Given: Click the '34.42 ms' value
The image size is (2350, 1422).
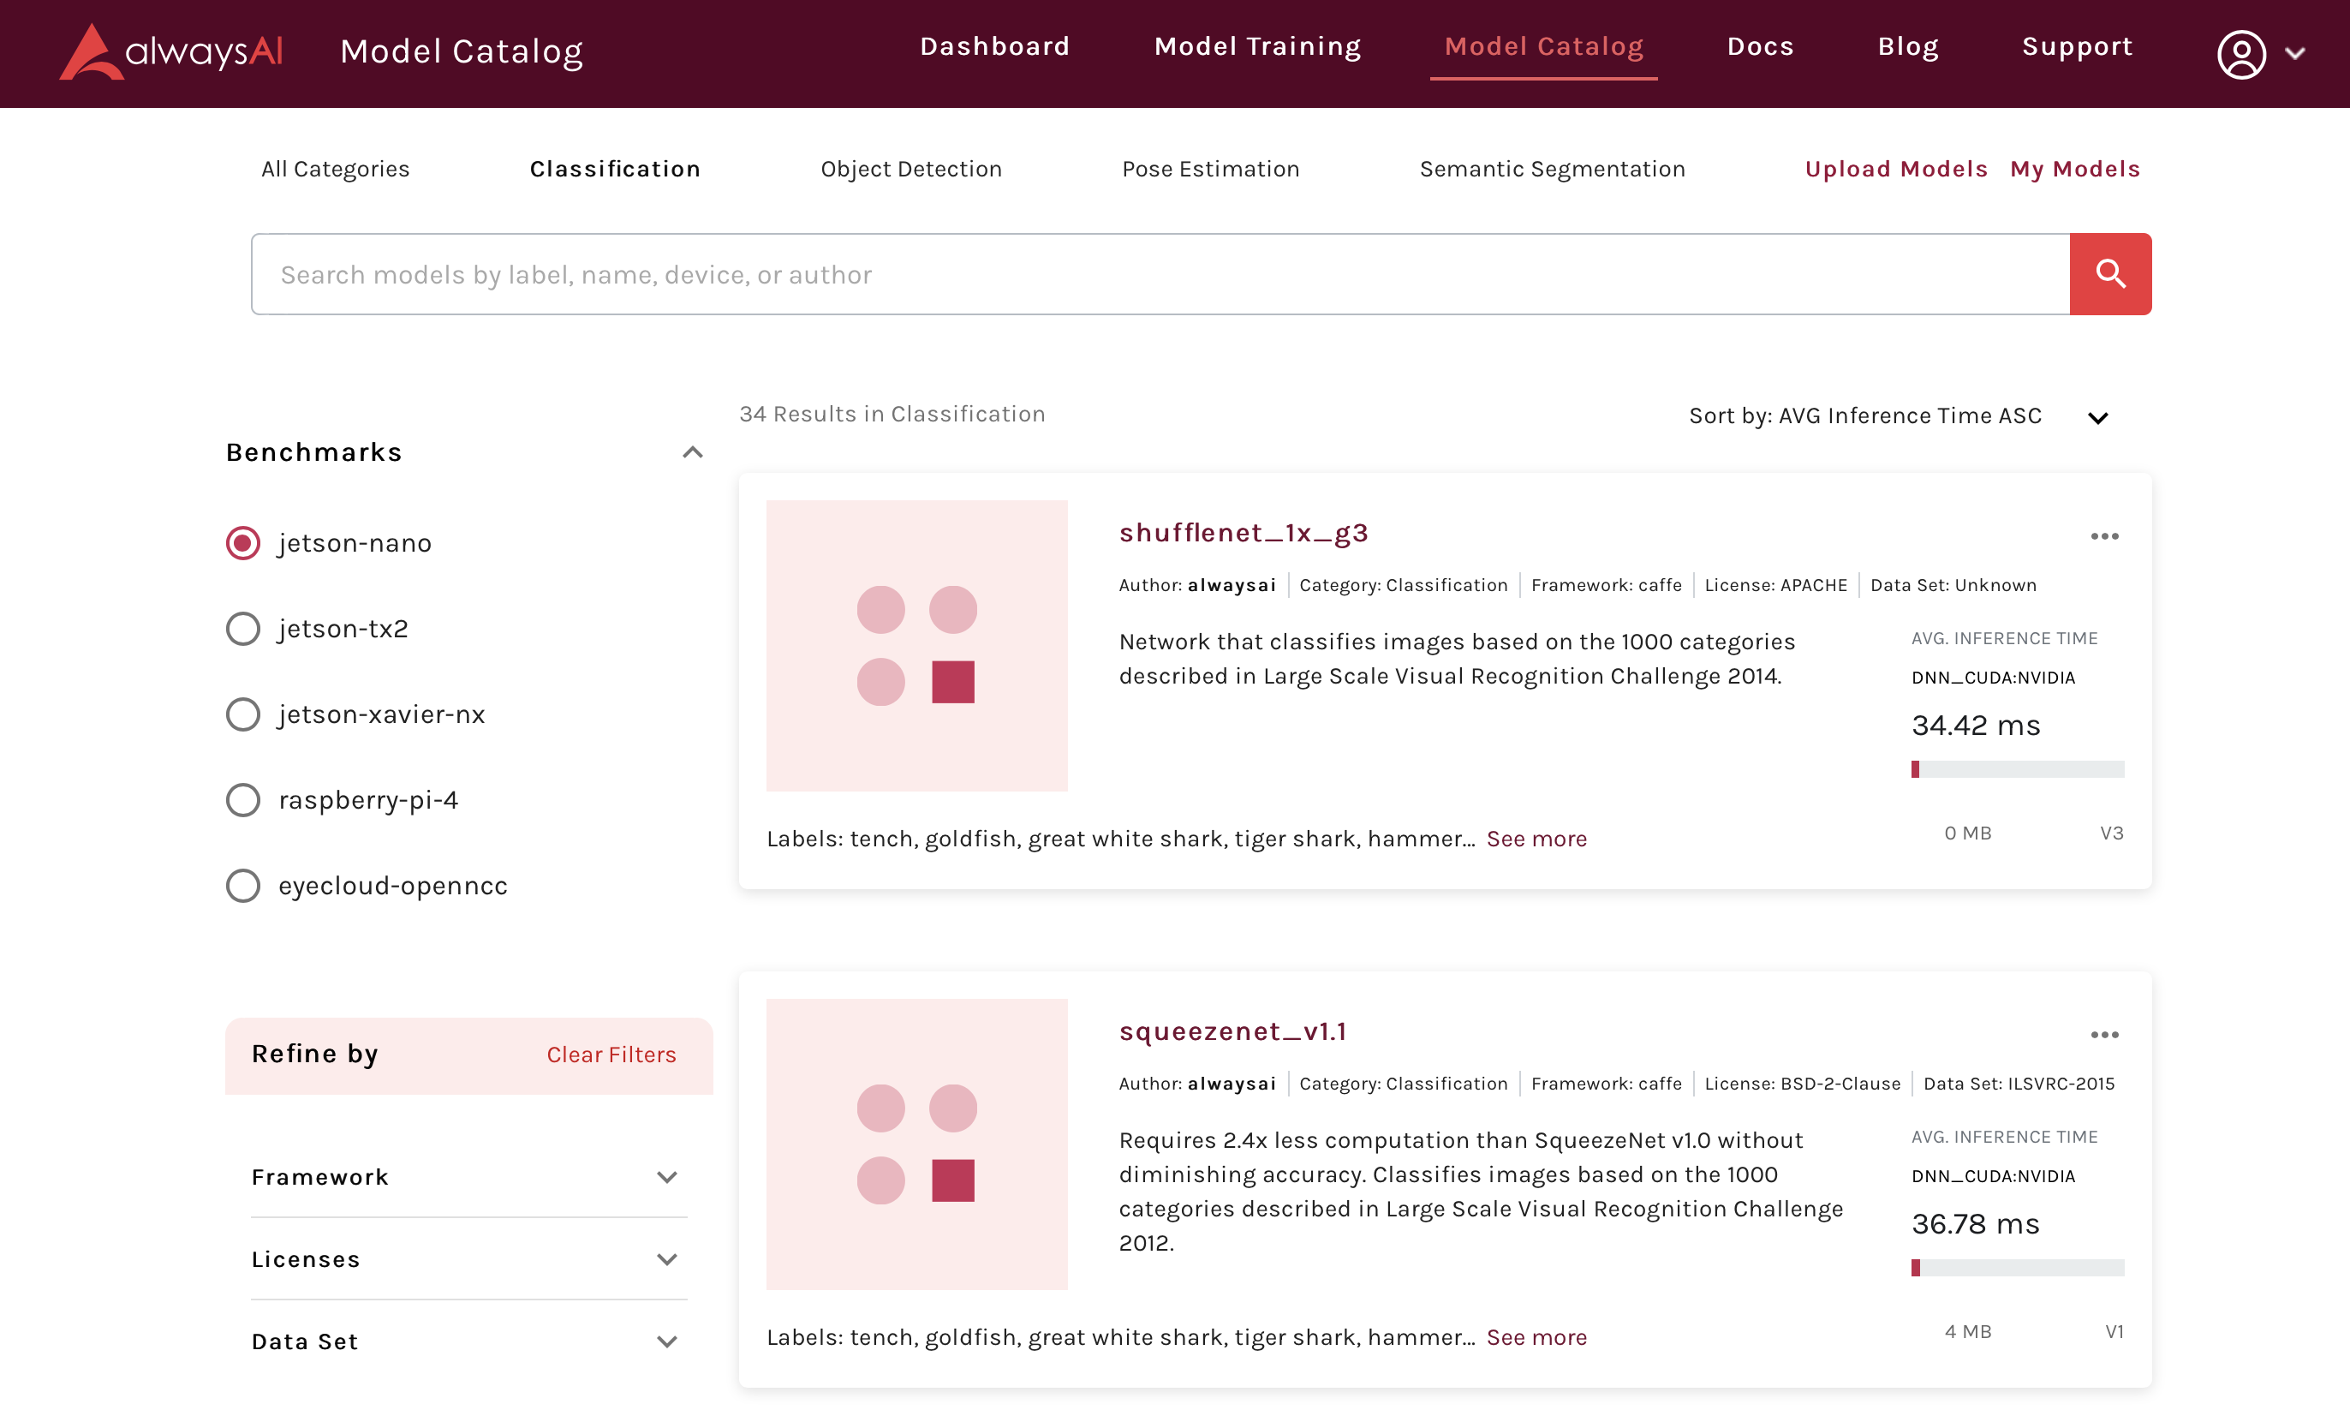Looking at the screenshot, I should (1975, 725).
